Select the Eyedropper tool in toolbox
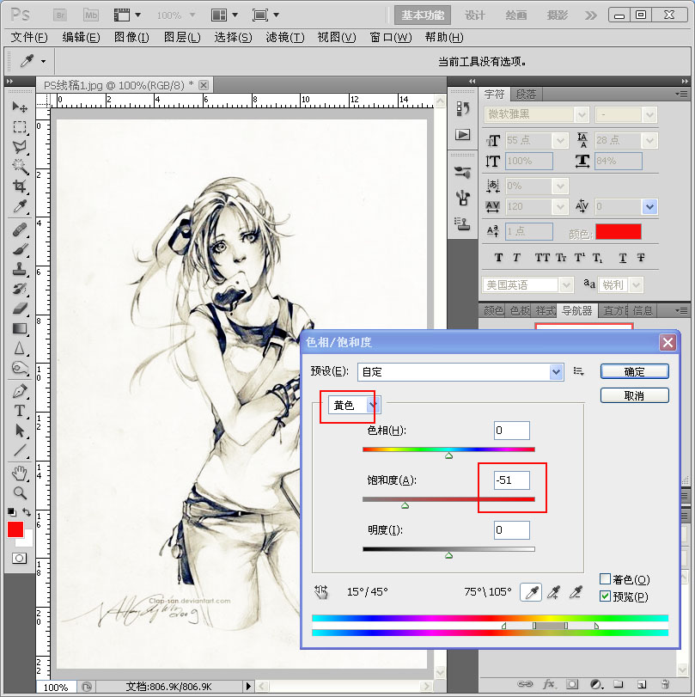Image resolution: width=695 pixels, height=697 pixels. (20, 206)
